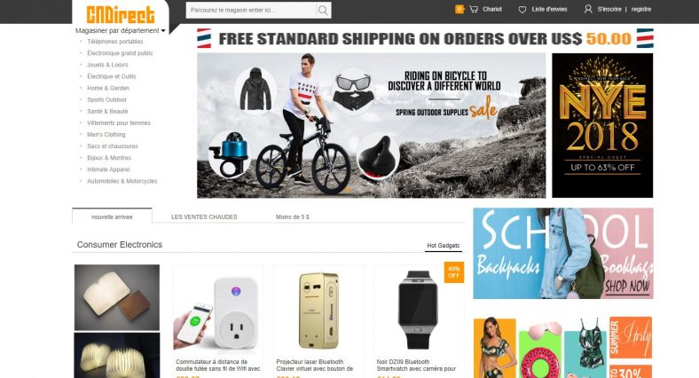Viewport: 699px width, 378px height.
Task: Click the Hot Gadgets link
Action: tap(444, 246)
